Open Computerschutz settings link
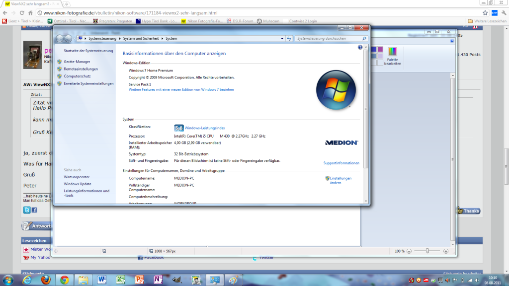The height and width of the screenshot is (286, 509). click(x=77, y=76)
